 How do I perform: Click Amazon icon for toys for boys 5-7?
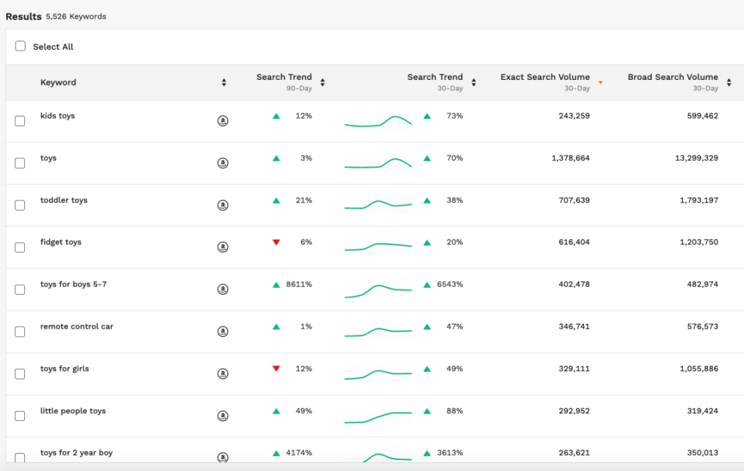pos(223,289)
